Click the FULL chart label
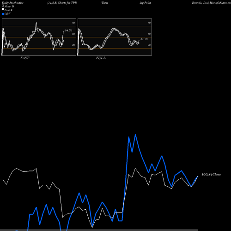Viewport: 231px width, 231px height. click(x=101, y=58)
